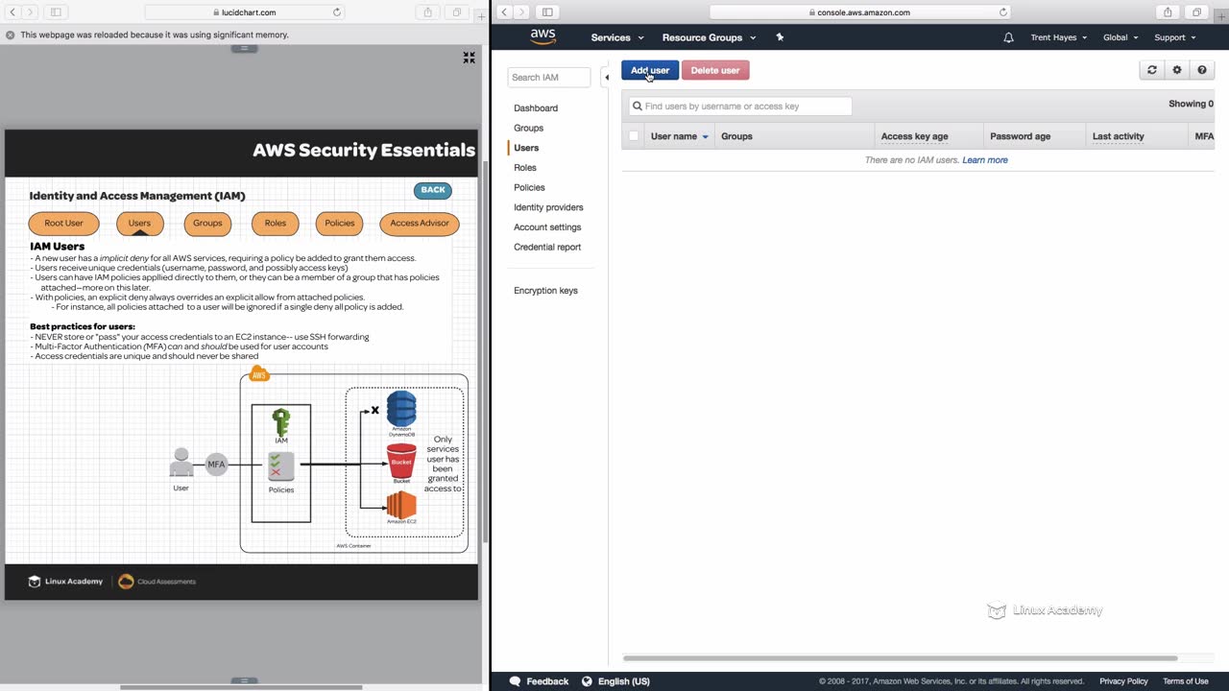
Task: Share page from the Lucidchart Safari window
Action: click(x=427, y=12)
